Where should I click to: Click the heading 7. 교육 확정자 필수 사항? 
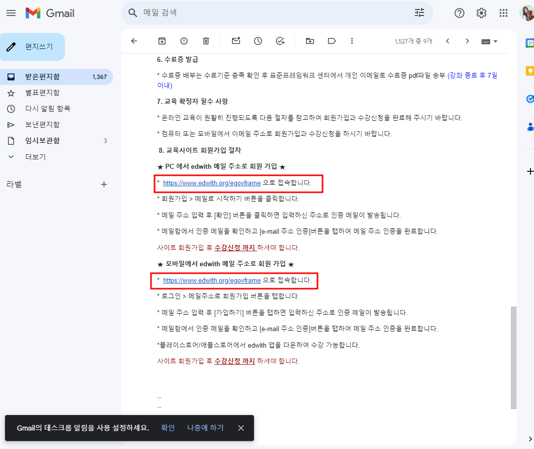[192, 101]
